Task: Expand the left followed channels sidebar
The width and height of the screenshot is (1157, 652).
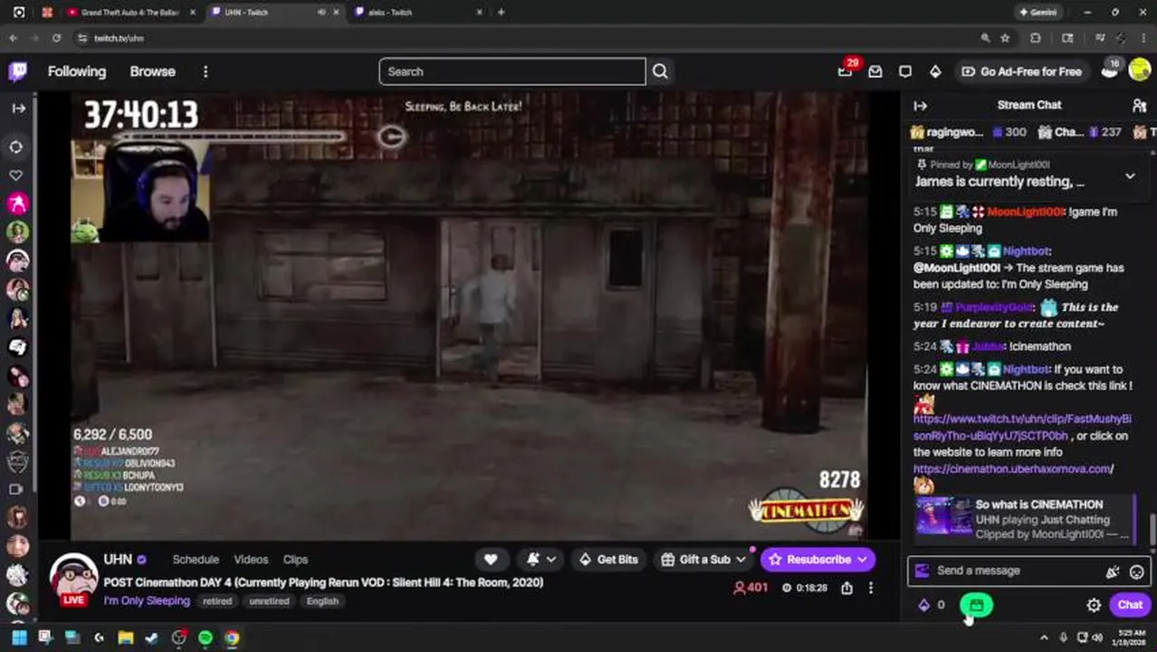Action: click(x=18, y=108)
